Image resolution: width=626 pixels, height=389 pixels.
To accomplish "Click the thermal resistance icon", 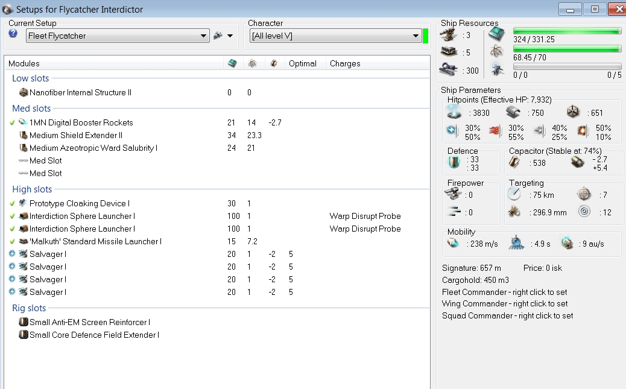I will 495,131.
